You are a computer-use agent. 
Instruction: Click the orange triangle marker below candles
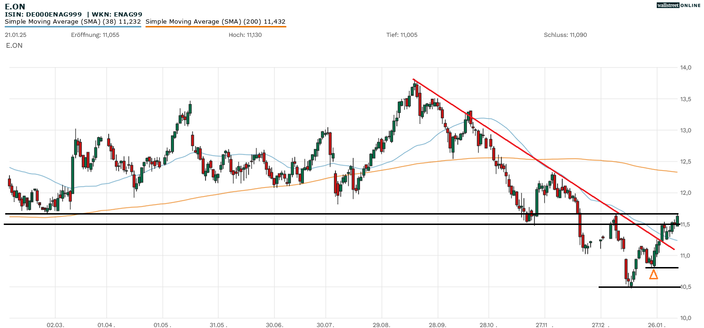(653, 274)
